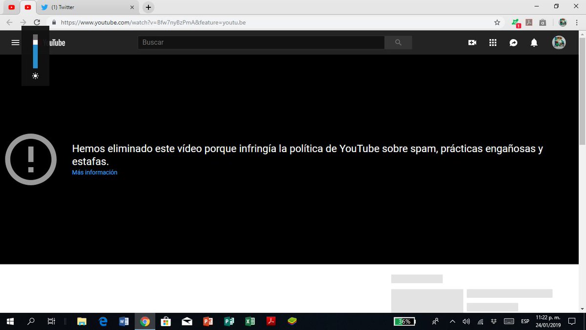Go back to the previous page
586x330 pixels.
pos(10,22)
